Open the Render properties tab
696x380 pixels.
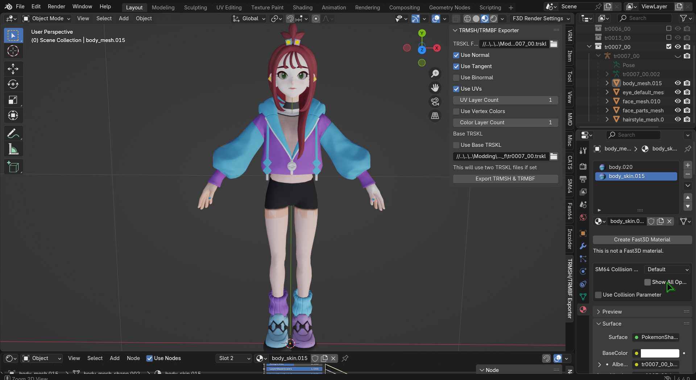583,166
